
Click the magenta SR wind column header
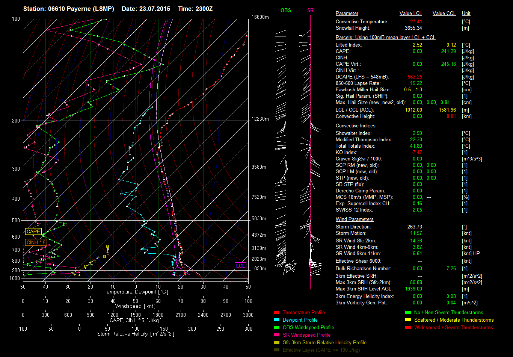click(310, 11)
